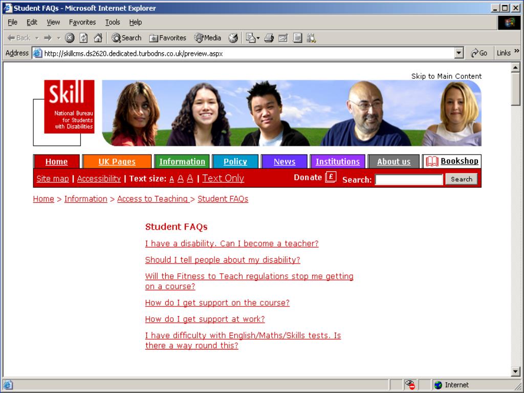Click the privacy report status bar icon
The image size is (524, 393).
(x=410, y=385)
